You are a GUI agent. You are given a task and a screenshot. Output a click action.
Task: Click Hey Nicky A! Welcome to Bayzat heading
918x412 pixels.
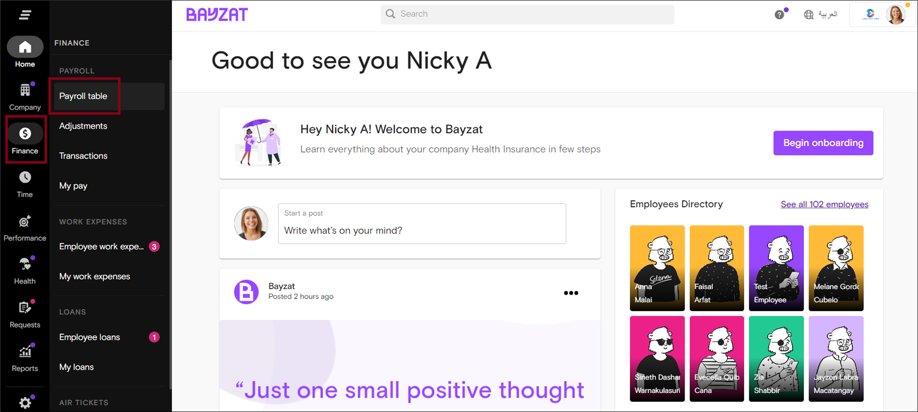[x=392, y=129]
